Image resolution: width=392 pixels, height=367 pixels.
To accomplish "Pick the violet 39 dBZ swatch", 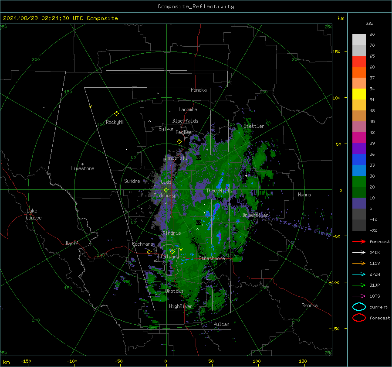I will point(359,148).
